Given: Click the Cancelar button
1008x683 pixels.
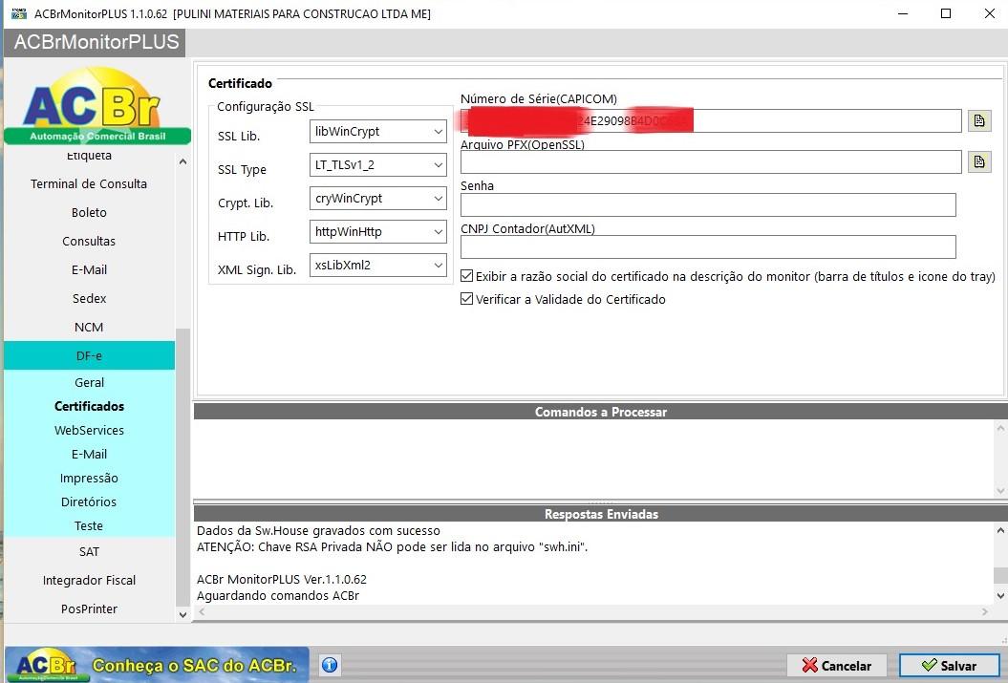Looking at the screenshot, I should point(837,666).
